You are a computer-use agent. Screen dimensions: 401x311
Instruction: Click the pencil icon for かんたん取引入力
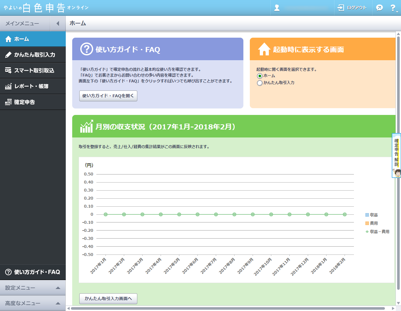coord(8,55)
